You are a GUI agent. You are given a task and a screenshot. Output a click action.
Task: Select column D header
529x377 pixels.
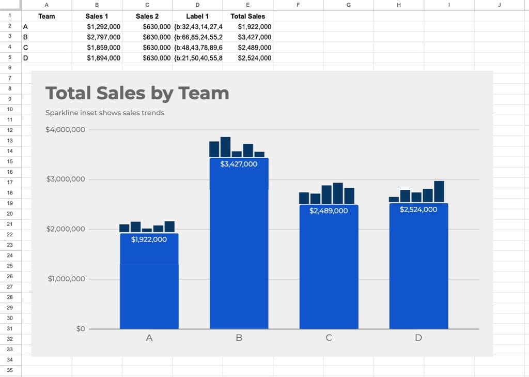[197, 5]
